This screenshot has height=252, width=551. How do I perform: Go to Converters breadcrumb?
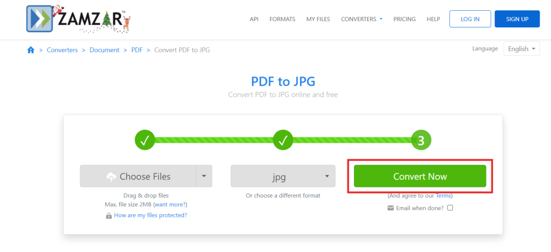(x=62, y=50)
